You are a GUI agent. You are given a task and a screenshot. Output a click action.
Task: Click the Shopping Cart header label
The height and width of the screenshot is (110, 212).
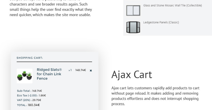click(30, 58)
